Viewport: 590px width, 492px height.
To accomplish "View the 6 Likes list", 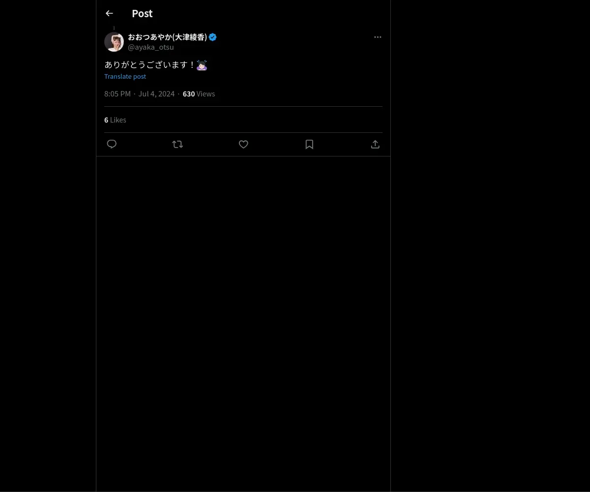I will tap(115, 120).
